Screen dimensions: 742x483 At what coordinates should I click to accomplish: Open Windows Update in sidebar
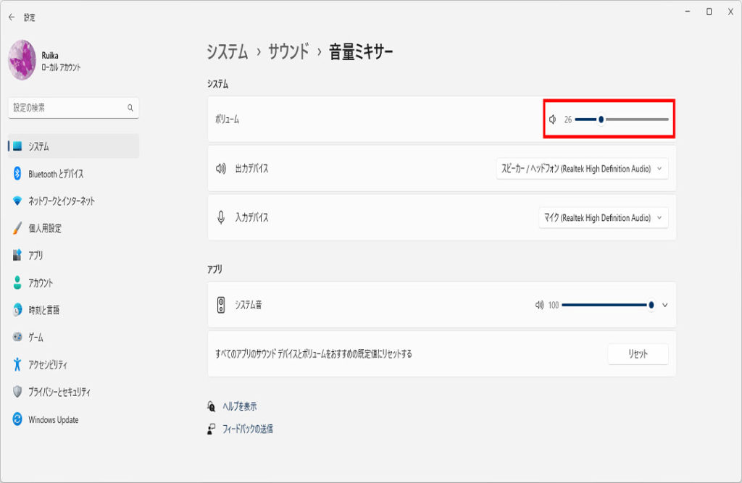click(x=53, y=420)
